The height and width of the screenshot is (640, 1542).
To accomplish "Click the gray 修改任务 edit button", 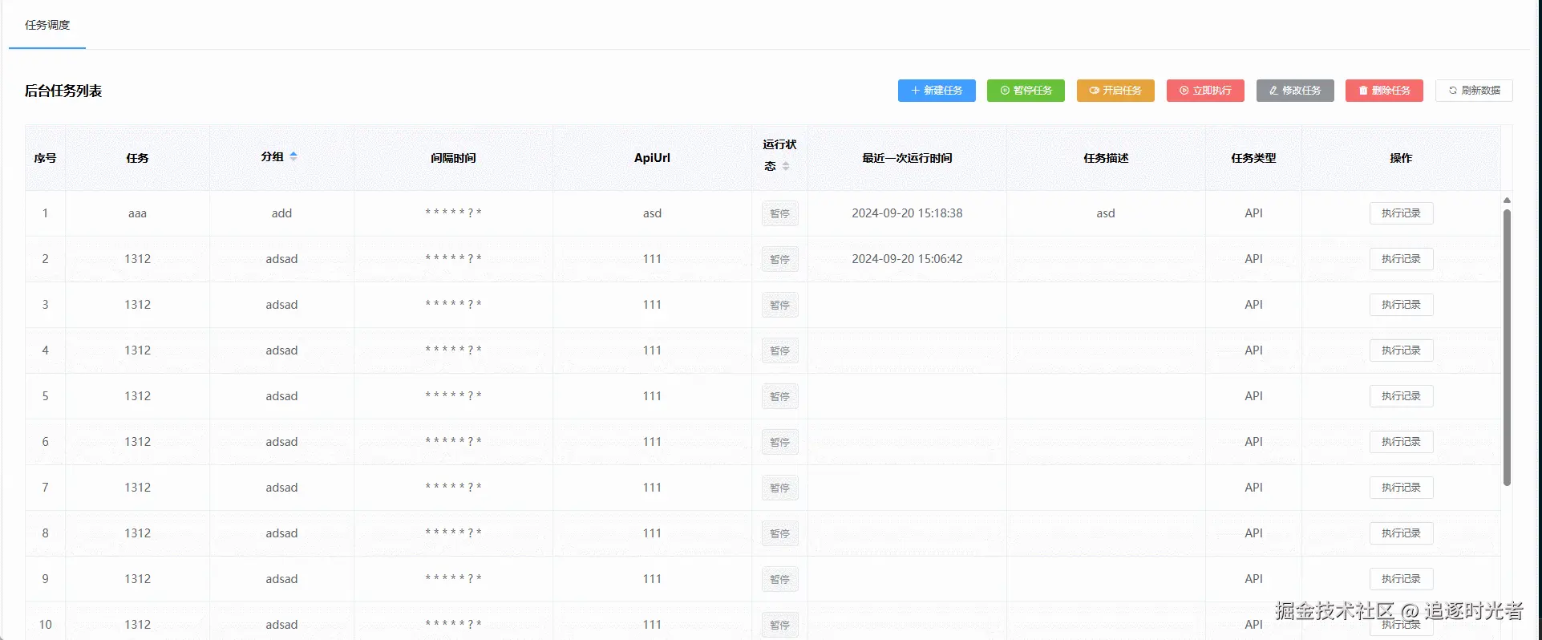I will [x=1295, y=91].
